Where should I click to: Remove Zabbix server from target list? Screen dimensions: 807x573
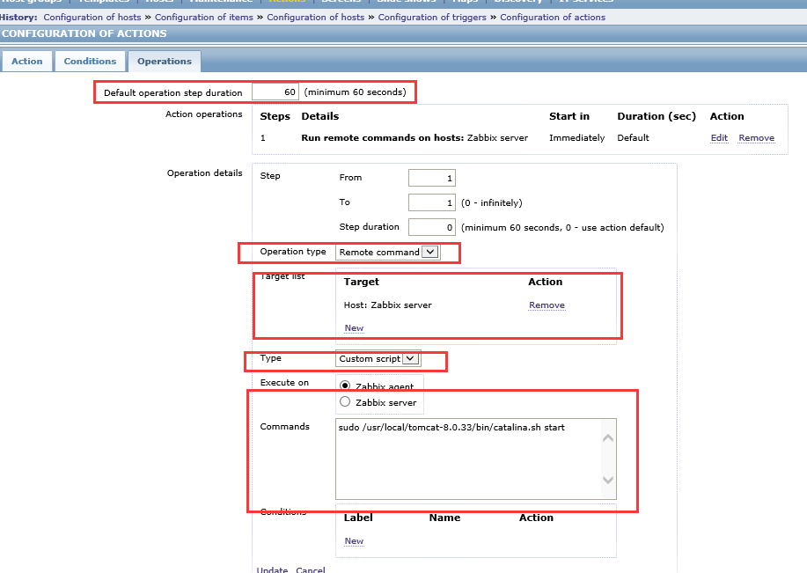coord(547,305)
